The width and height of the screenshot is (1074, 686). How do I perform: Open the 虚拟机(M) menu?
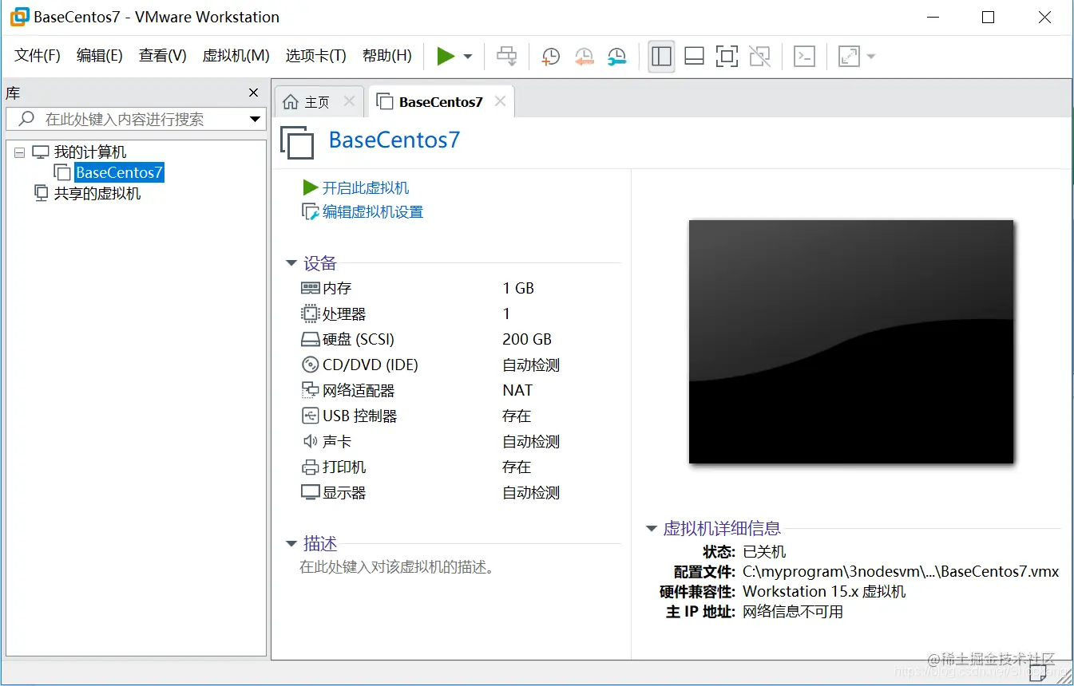click(234, 56)
